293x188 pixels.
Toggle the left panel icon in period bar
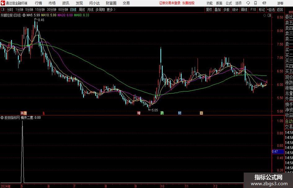3,10
